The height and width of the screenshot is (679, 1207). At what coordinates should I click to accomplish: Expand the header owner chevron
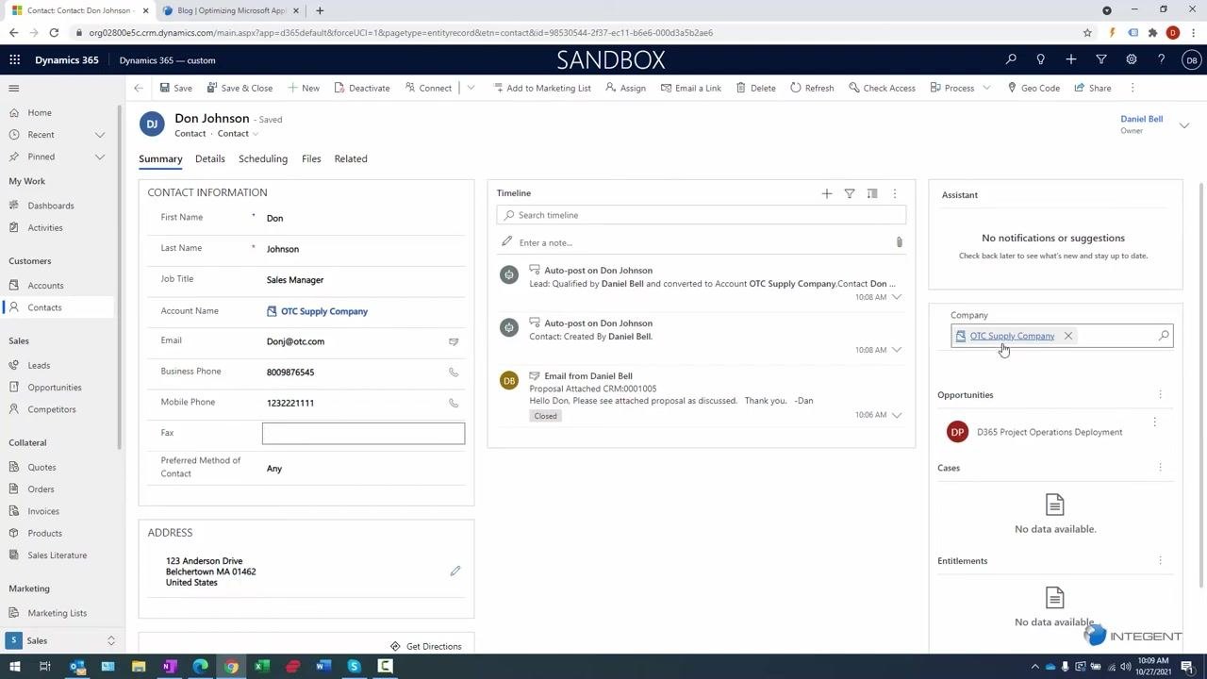pos(1184,125)
